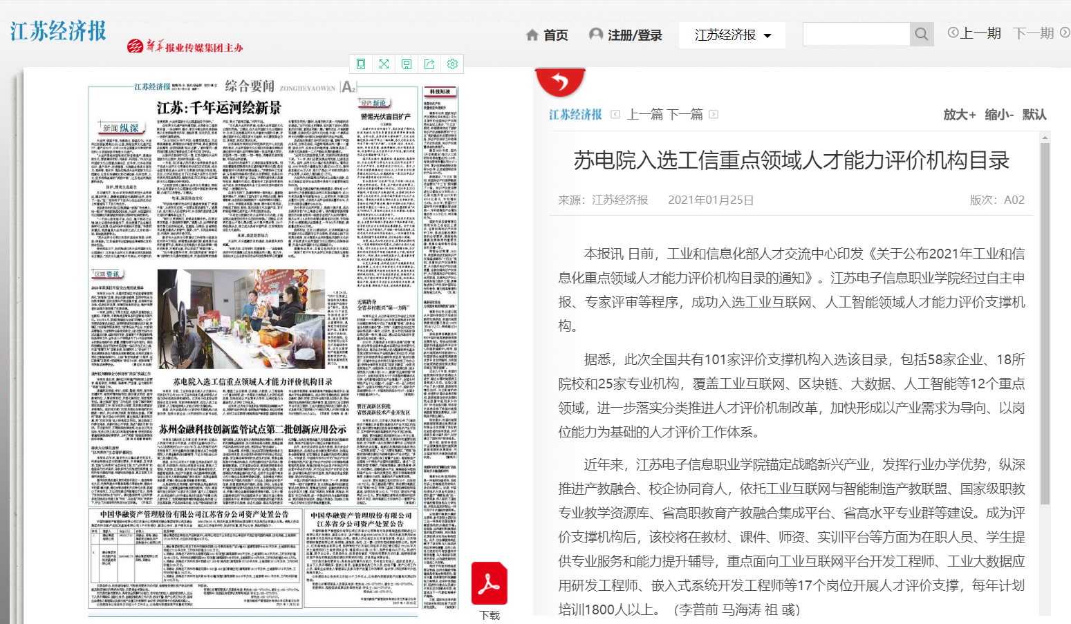The height and width of the screenshot is (624, 1071).
Task: Click the 下载 download label
Action: click(x=490, y=615)
